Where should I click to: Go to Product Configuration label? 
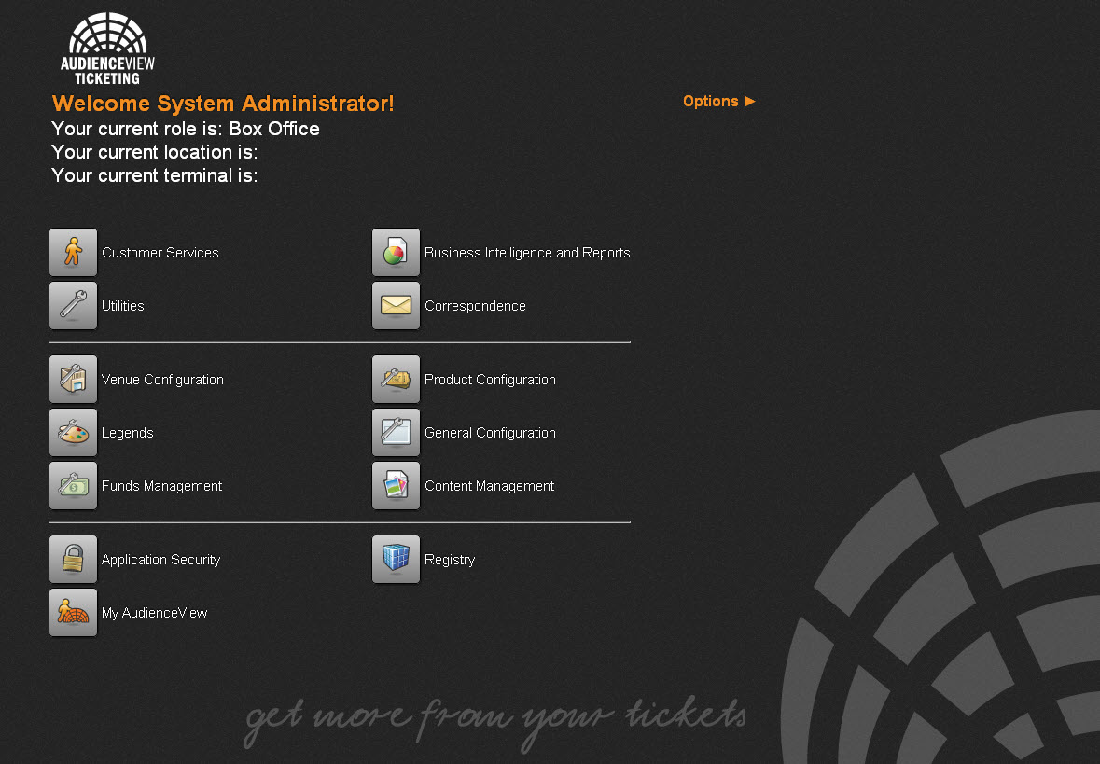(x=490, y=380)
